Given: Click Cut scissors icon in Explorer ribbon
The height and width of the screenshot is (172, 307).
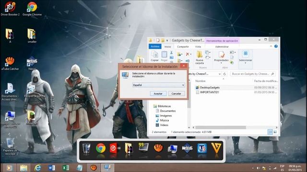Looking at the screenshot, I should pos(171,53).
